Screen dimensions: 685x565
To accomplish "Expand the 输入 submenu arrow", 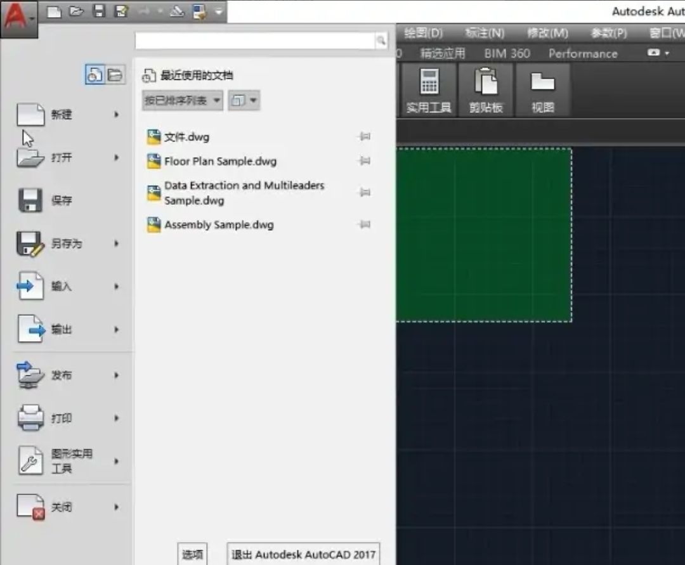I will coord(116,287).
